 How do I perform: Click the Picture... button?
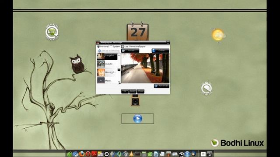click(130, 51)
